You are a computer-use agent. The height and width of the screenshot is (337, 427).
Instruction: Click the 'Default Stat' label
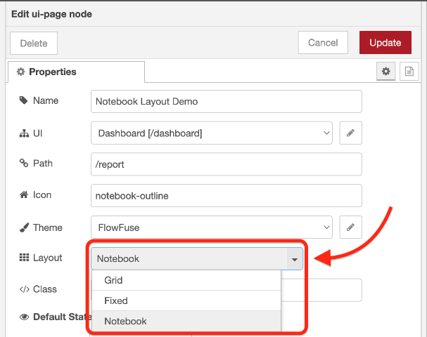[x=63, y=317]
